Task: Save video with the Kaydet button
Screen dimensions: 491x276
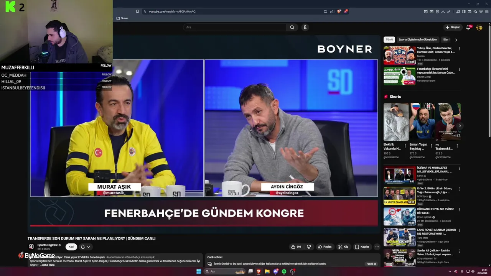Action: click(x=362, y=247)
